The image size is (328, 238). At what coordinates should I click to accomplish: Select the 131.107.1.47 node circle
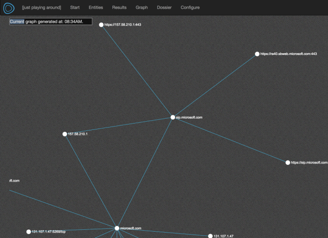[x=210, y=236]
